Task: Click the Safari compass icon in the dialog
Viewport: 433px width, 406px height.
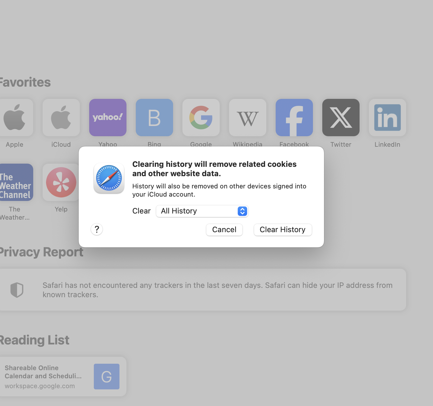Action: [109, 178]
